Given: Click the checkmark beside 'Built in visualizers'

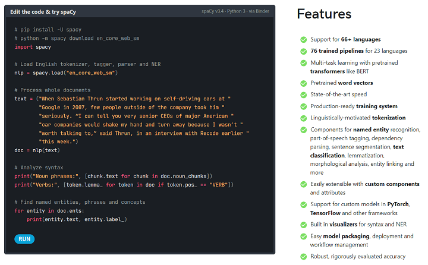Looking at the screenshot, I should (304, 225).
